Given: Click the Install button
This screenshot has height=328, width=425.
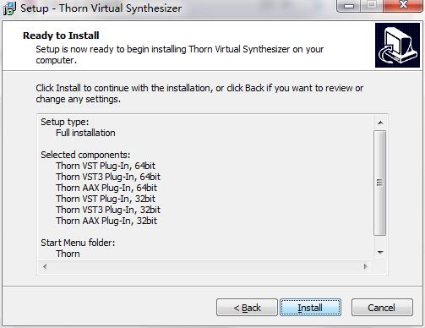Looking at the screenshot, I should 310,308.
